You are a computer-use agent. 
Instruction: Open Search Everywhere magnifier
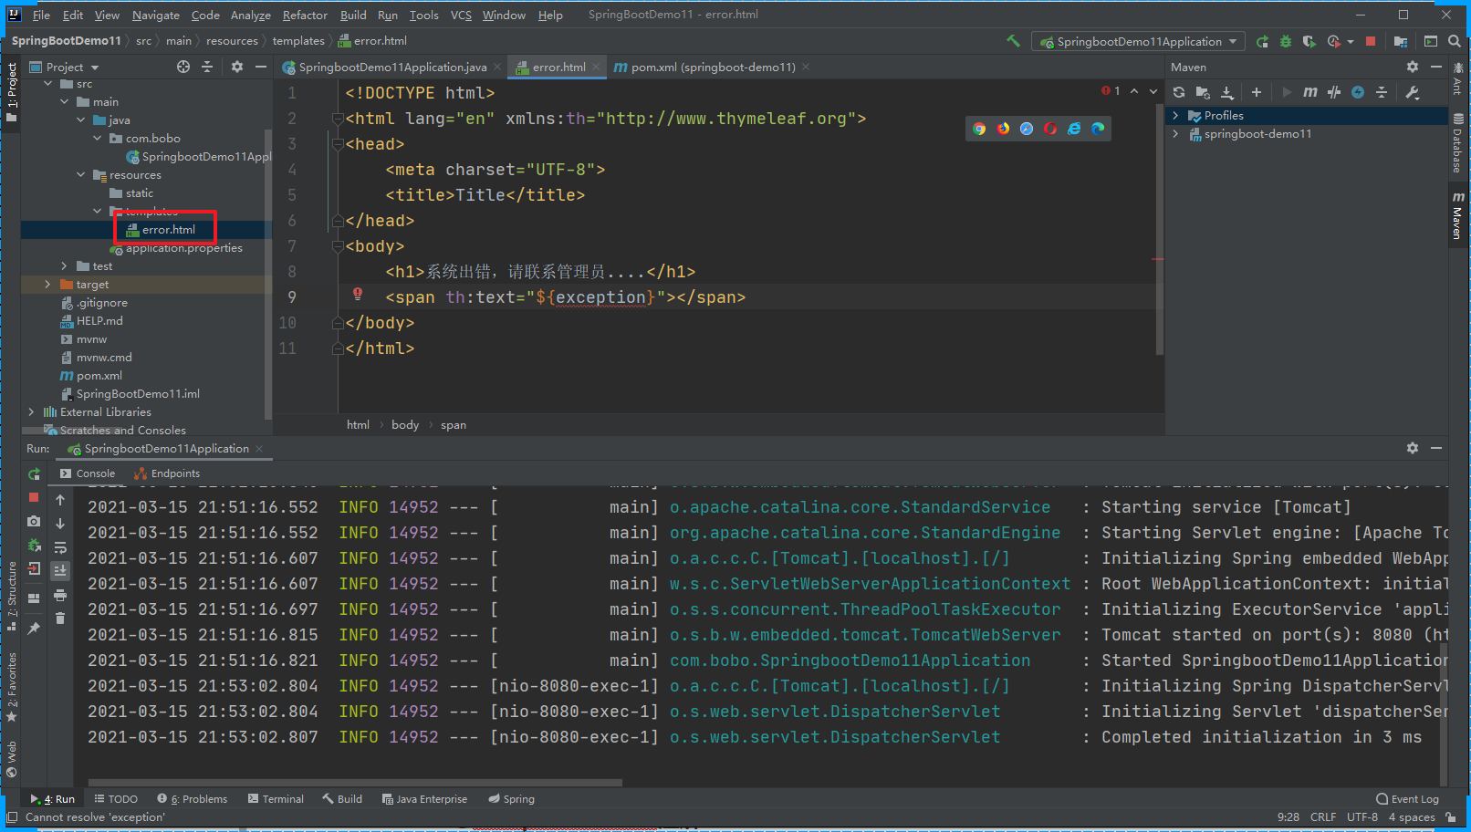coord(1455,41)
